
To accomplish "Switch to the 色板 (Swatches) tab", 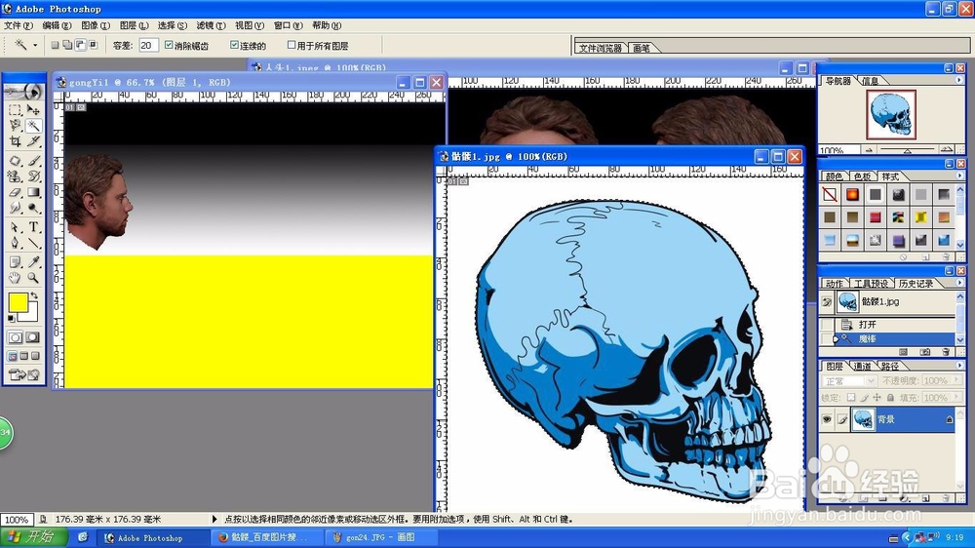I will 862,176.
